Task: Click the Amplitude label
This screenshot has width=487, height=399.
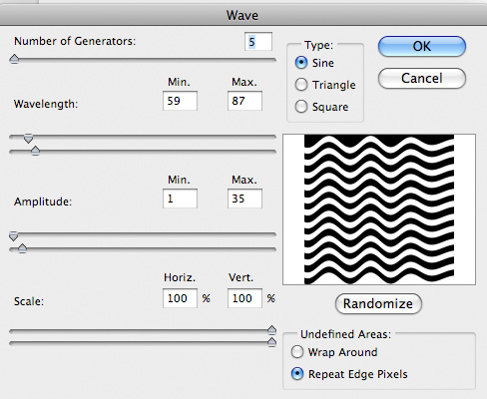Action: coord(43,201)
